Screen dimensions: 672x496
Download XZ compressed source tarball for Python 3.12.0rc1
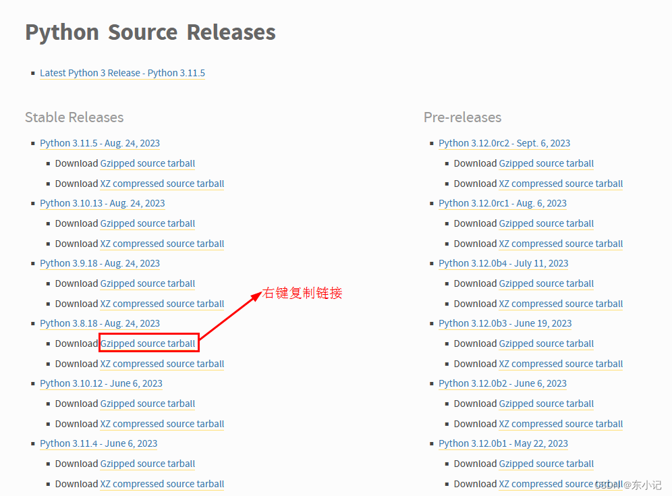561,244
